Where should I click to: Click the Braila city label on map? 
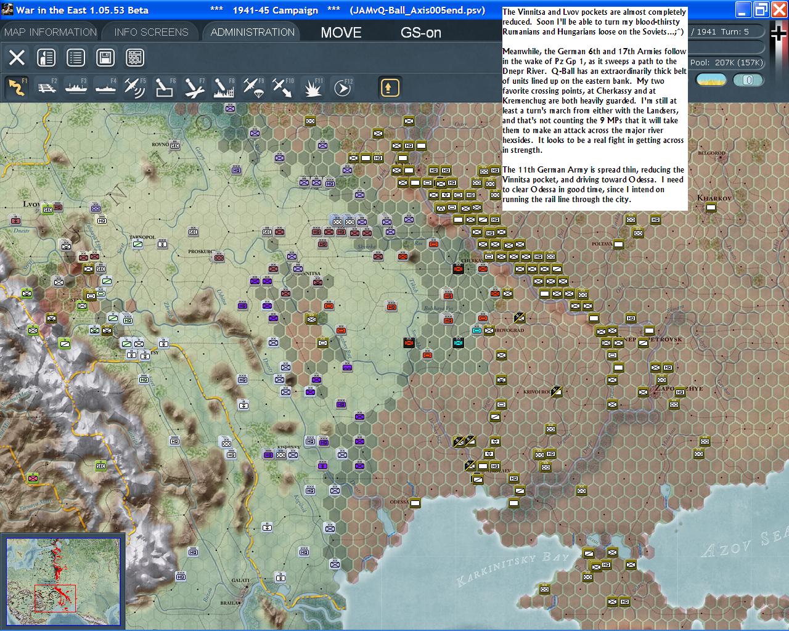click(229, 603)
